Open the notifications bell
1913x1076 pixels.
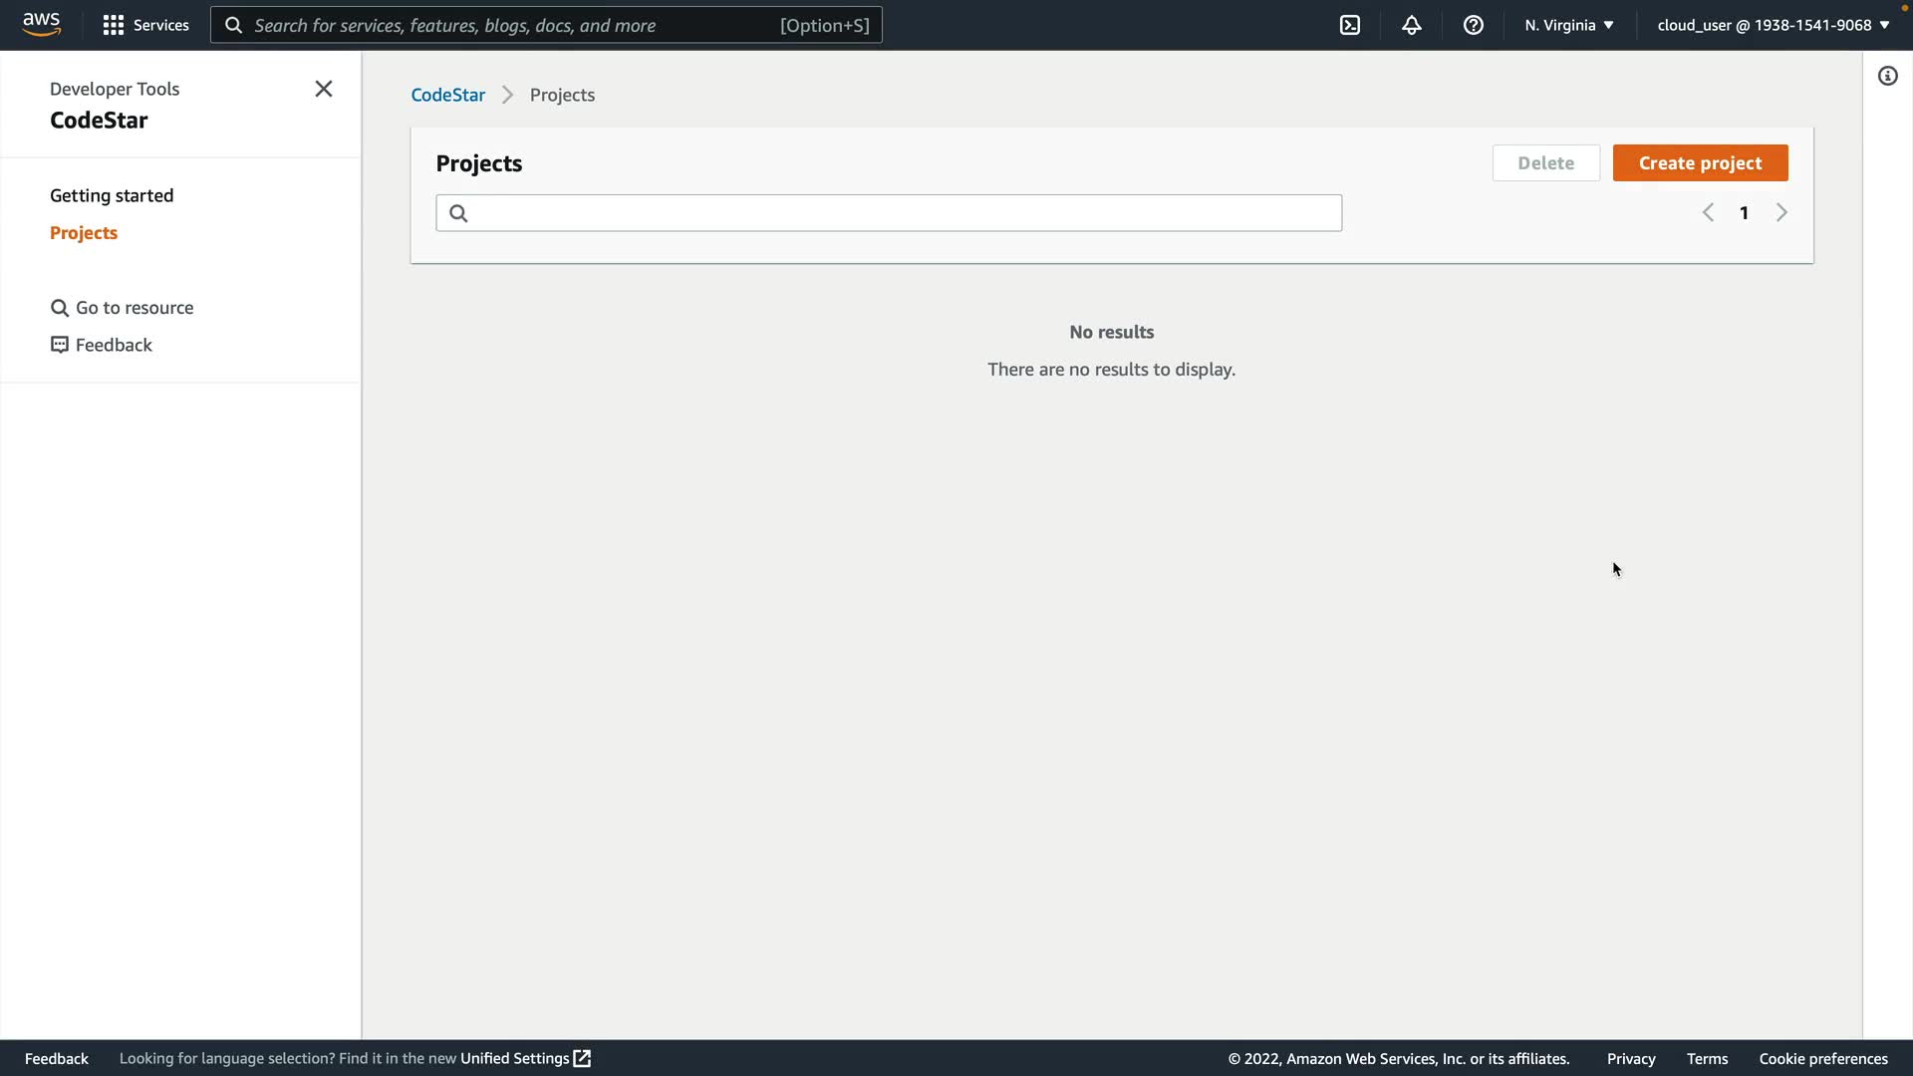tap(1411, 25)
